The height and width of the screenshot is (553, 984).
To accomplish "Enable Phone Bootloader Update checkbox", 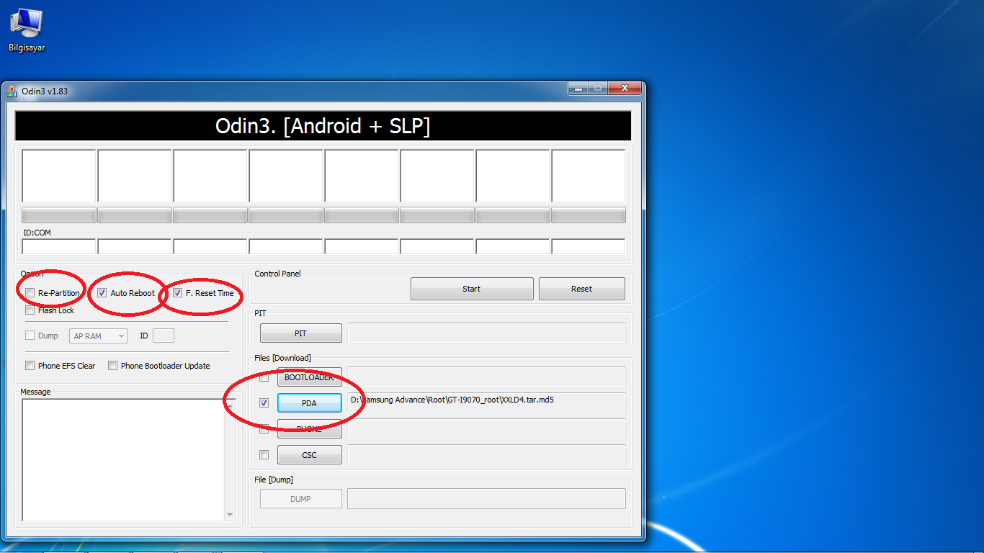I will 112,366.
